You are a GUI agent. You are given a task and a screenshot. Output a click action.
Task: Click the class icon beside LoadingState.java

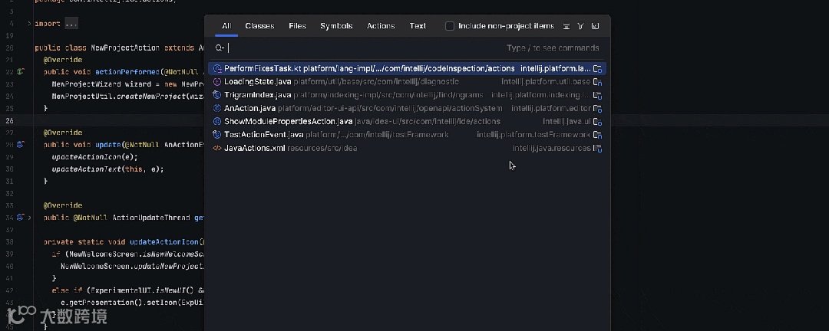[x=216, y=82]
